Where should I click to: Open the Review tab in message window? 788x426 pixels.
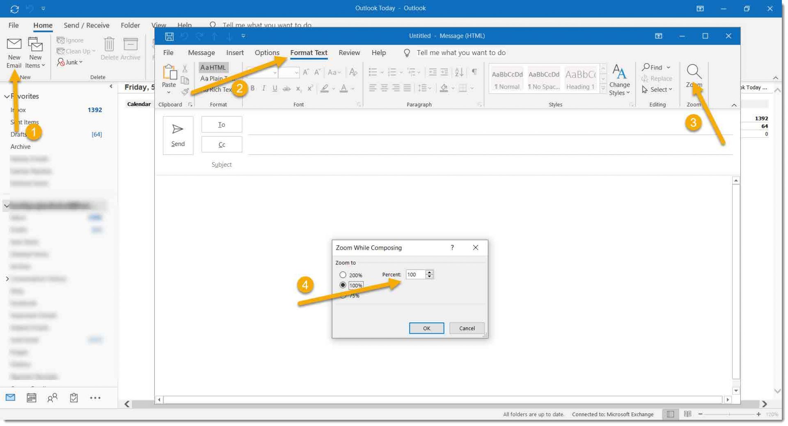pyautogui.click(x=349, y=53)
